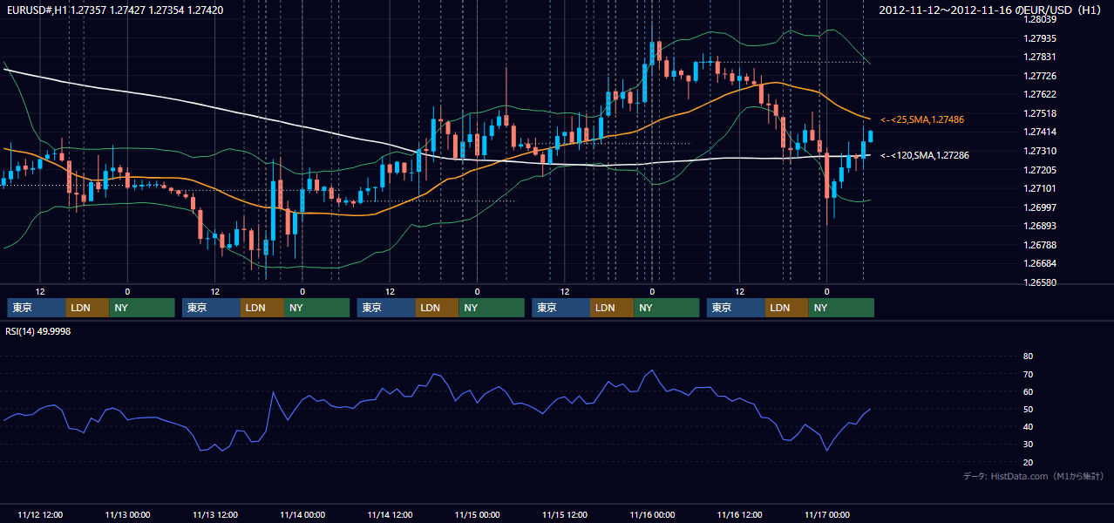Click the 11/14 12:00 date label
Screen dimensions: 1114x523
[x=390, y=514]
